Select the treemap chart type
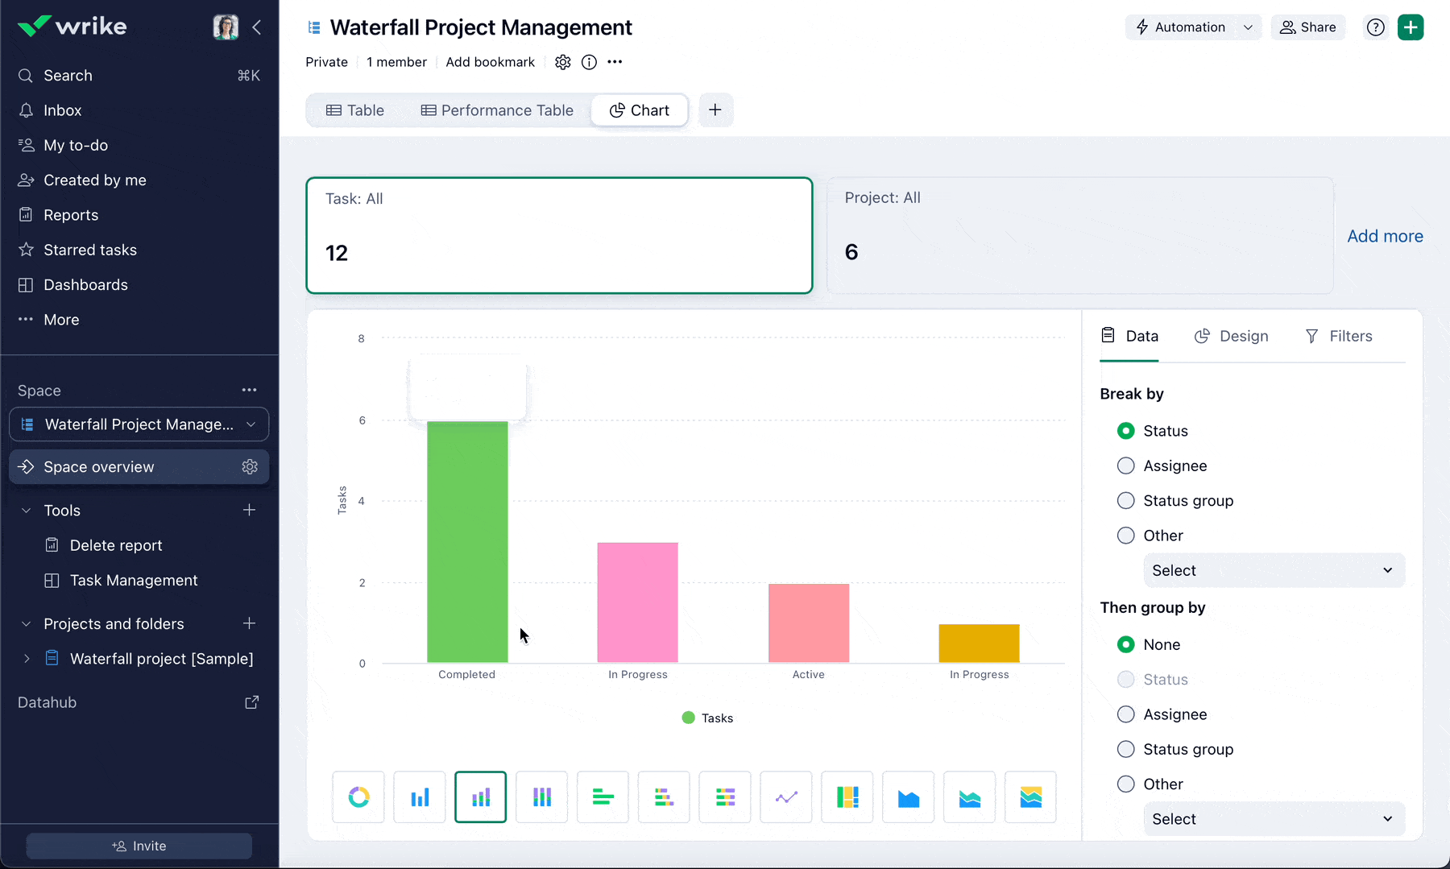Image resolution: width=1450 pixels, height=869 pixels. (x=847, y=797)
